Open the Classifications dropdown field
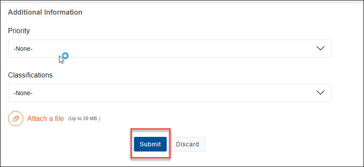 pyautogui.click(x=170, y=93)
